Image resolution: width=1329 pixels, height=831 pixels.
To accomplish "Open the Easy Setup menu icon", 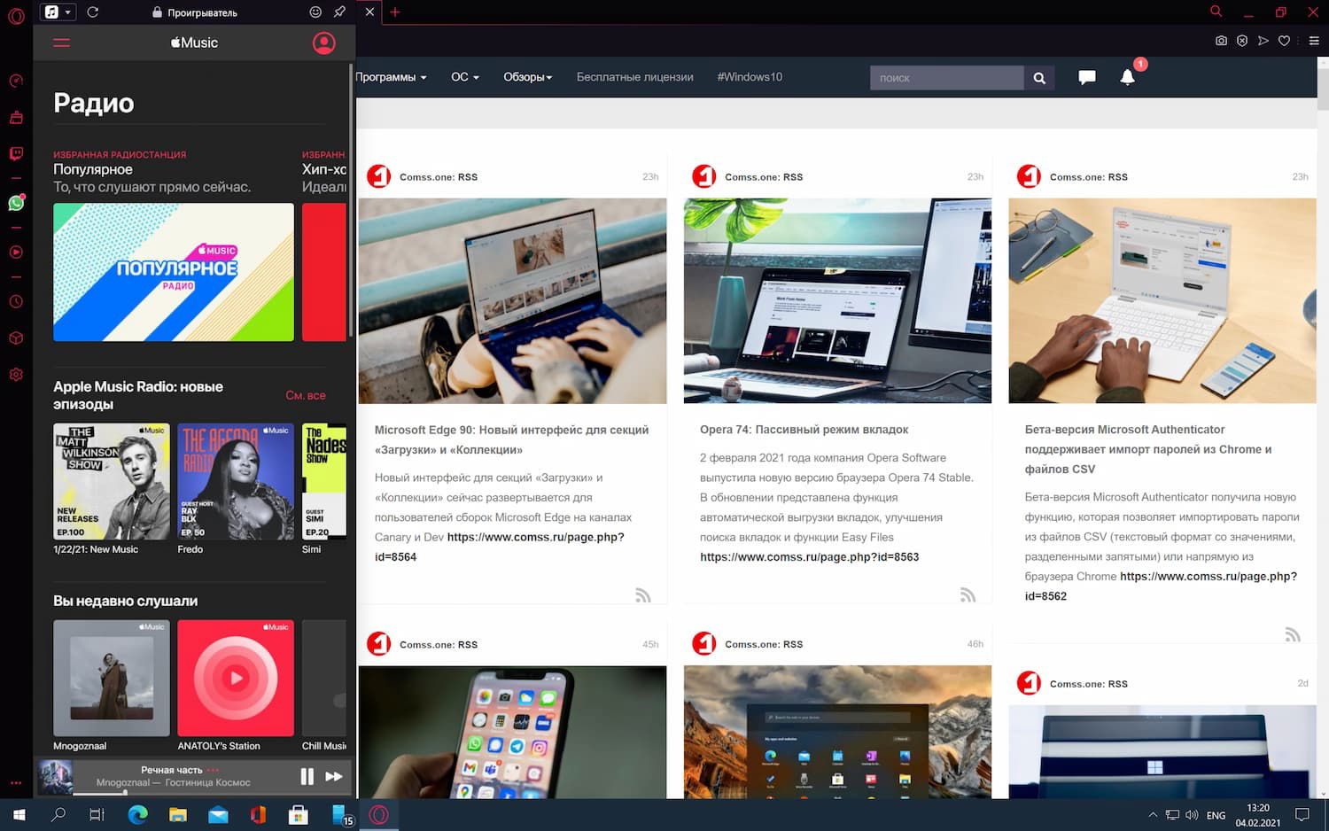I will pyautogui.click(x=1314, y=41).
